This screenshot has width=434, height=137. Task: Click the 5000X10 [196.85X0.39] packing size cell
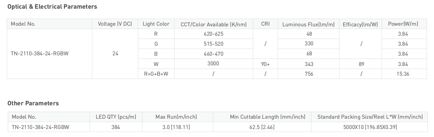370,127
